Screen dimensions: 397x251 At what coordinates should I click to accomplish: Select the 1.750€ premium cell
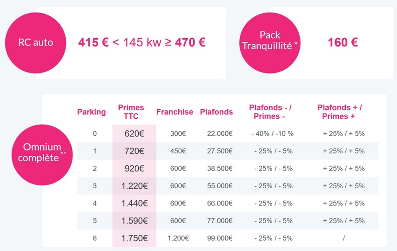click(x=134, y=238)
